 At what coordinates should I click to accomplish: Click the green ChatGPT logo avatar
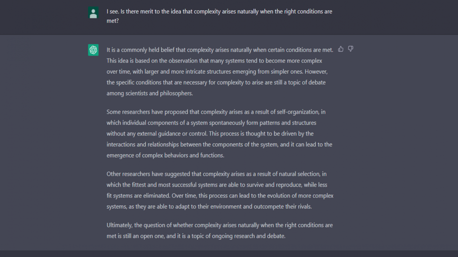[93, 50]
